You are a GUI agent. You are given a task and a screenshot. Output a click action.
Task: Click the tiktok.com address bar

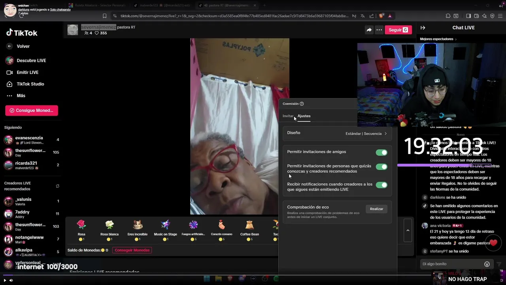click(234, 16)
